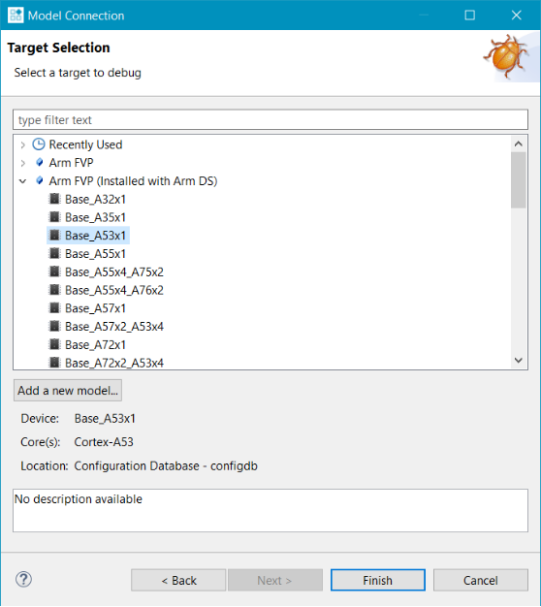This screenshot has height=607, width=541.
Task: Select the Base_A55x4_A76x2 model
Action: (x=114, y=290)
